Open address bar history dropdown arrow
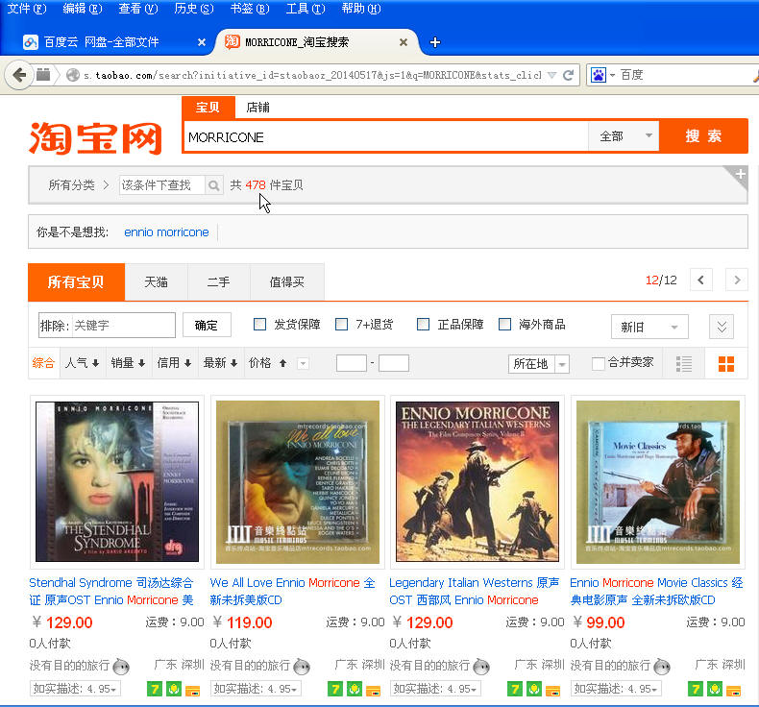Image resolution: width=759 pixels, height=707 pixels. (x=551, y=75)
